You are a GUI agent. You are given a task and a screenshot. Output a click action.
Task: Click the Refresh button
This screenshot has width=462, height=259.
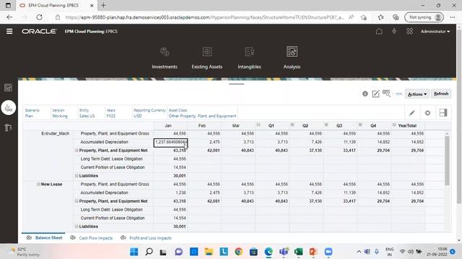tap(441, 94)
